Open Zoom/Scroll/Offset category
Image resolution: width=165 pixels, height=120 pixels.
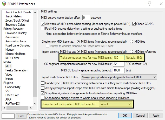click(17, 21)
